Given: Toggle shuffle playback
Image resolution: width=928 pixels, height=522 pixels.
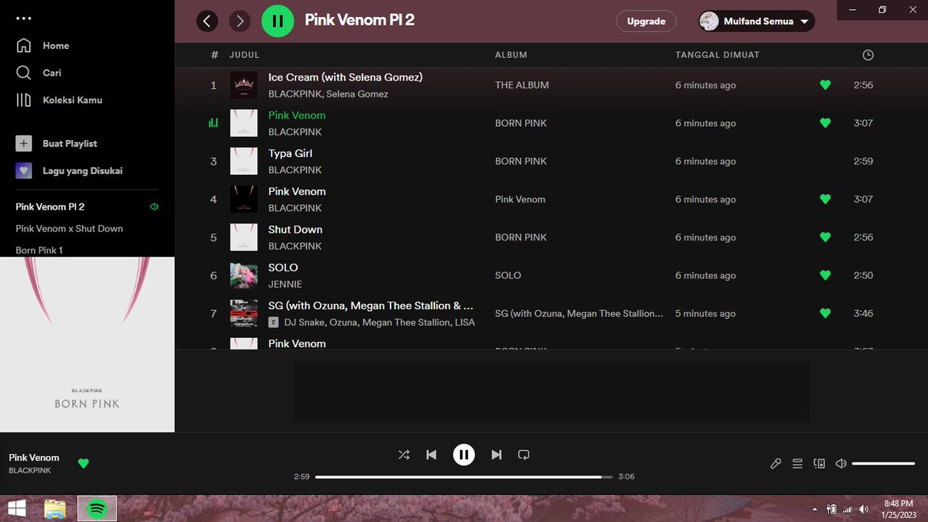Looking at the screenshot, I should 404,455.
